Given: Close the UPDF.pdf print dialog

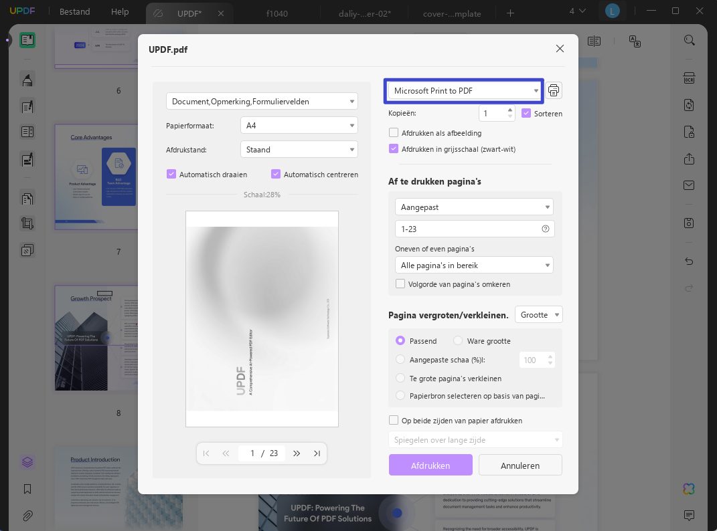Looking at the screenshot, I should click(560, 48).
